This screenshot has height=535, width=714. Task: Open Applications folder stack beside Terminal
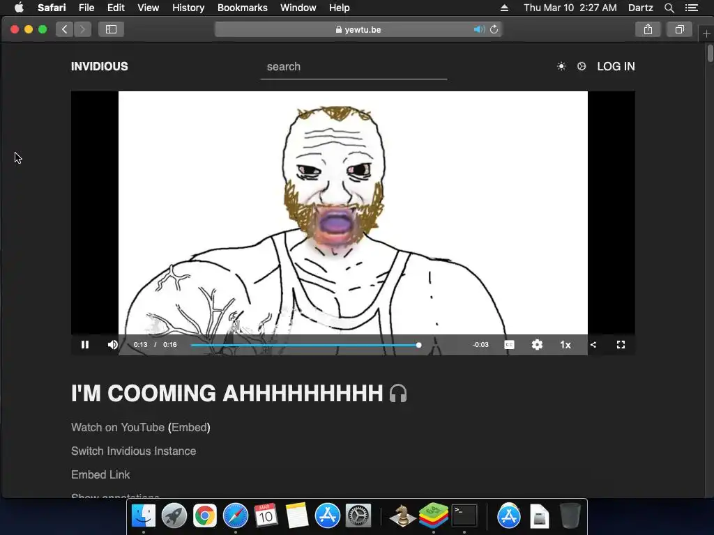(508, 516)
